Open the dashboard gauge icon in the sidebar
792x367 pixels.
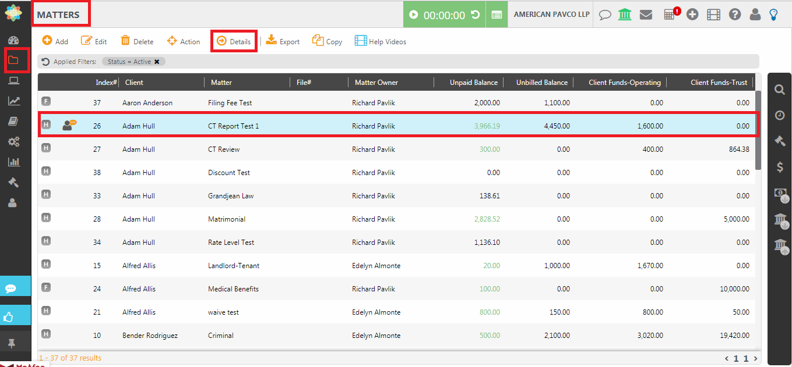tap(13, 40)
